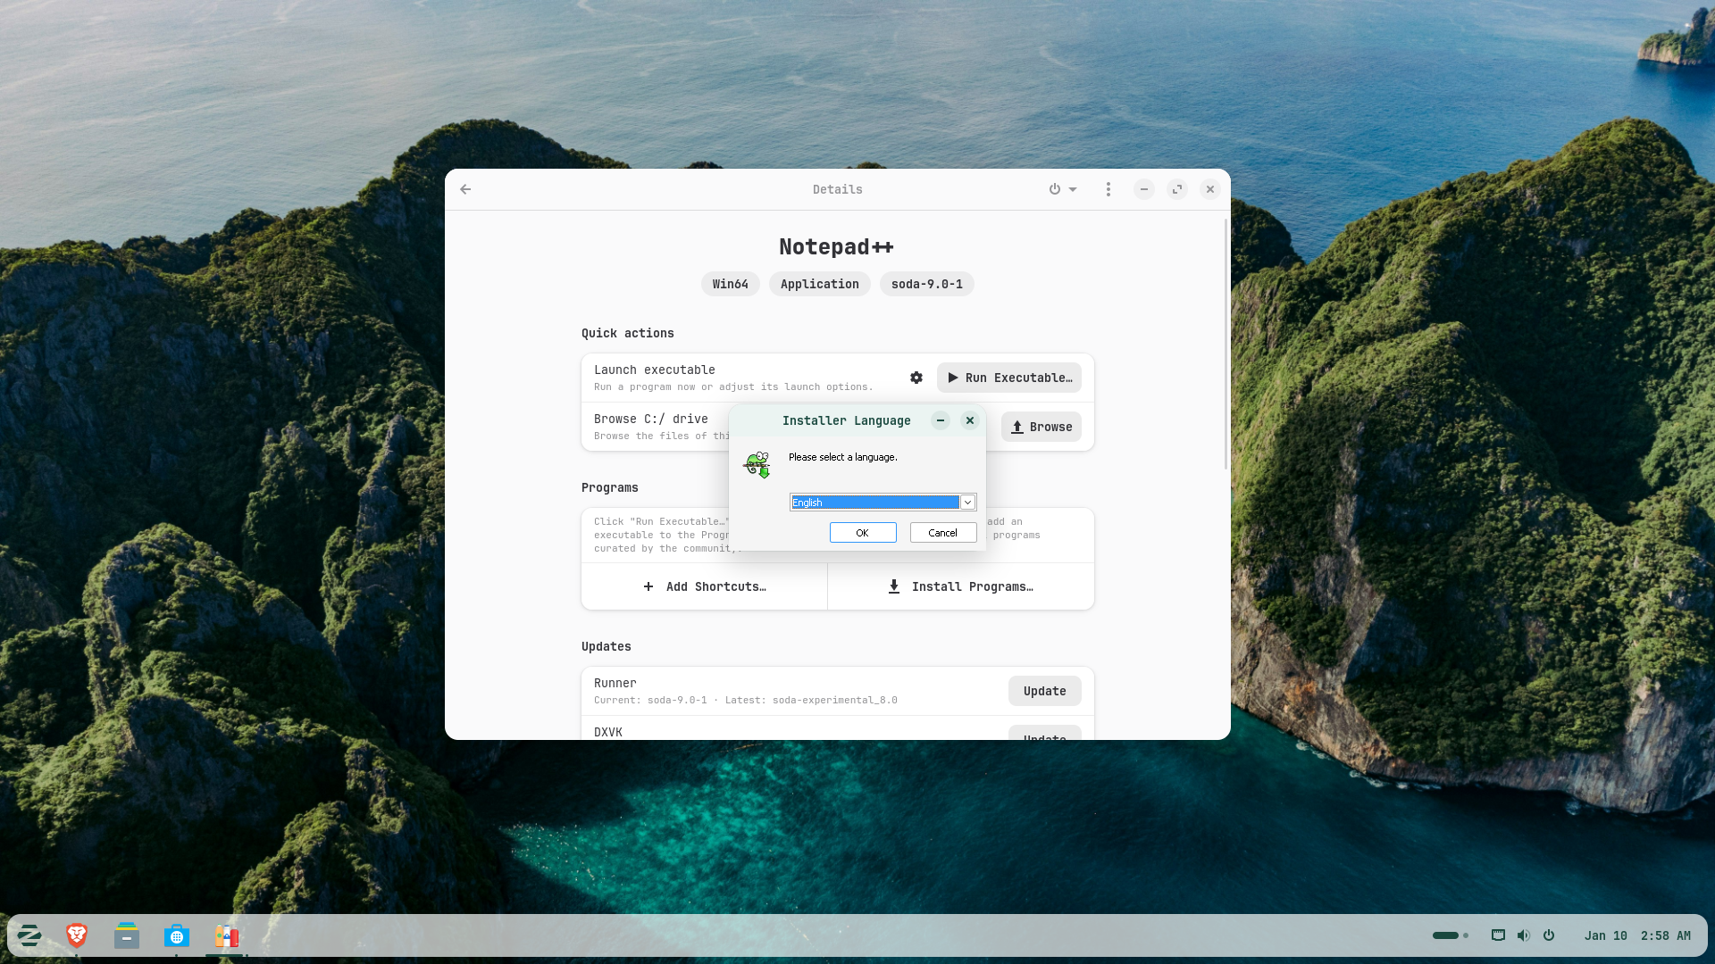Open Software store icon in taskbar
This screenshot has width=1715, height=964.
(x=177, y=935)
